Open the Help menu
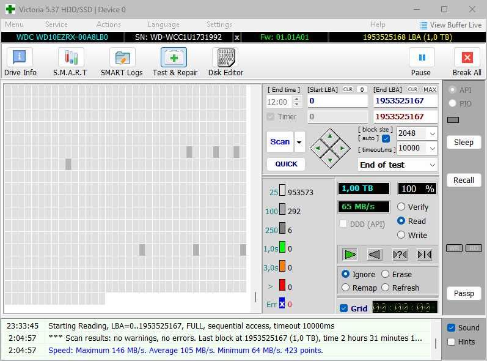Viewport: 487px width, 361px height. (x=378, y=24)
